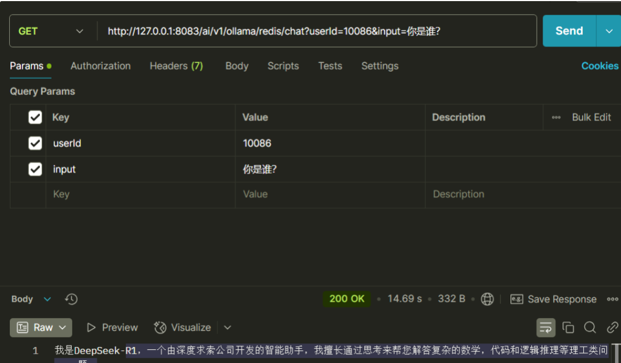Click the empty row Description placeholder field
This screenshot has width=621, height=363.
[523, 194]
